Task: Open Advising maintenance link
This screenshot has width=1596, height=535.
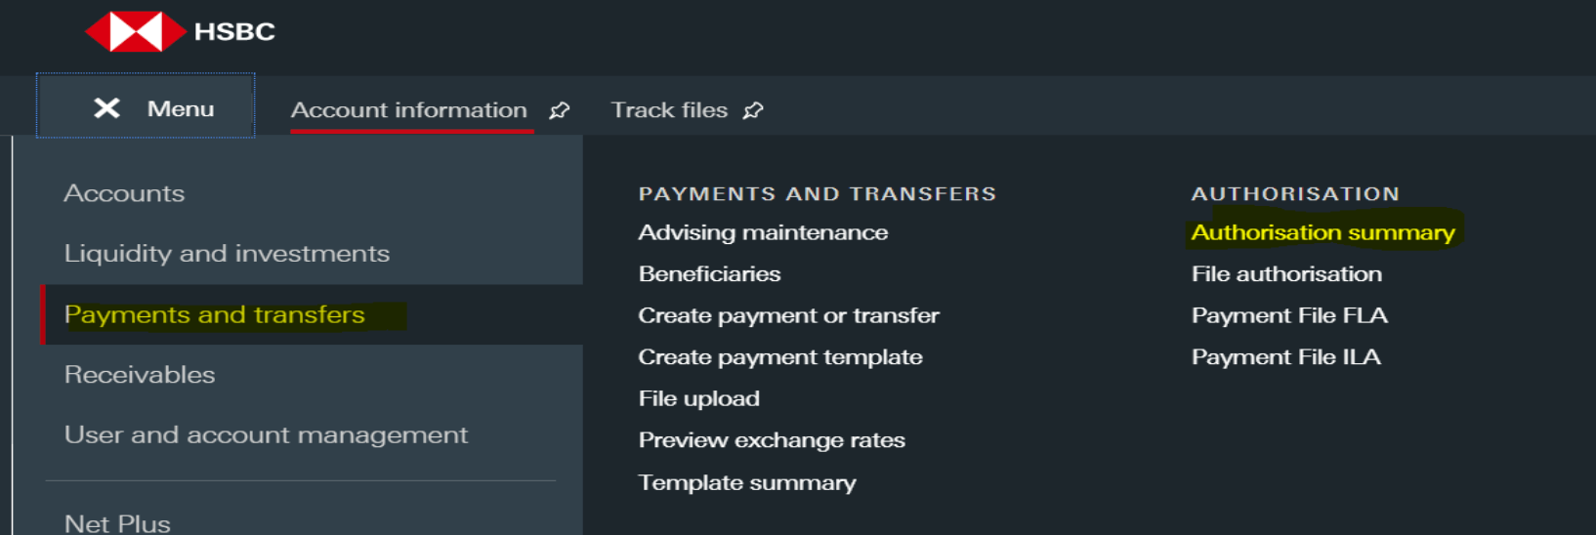Action: coord(763,232)
